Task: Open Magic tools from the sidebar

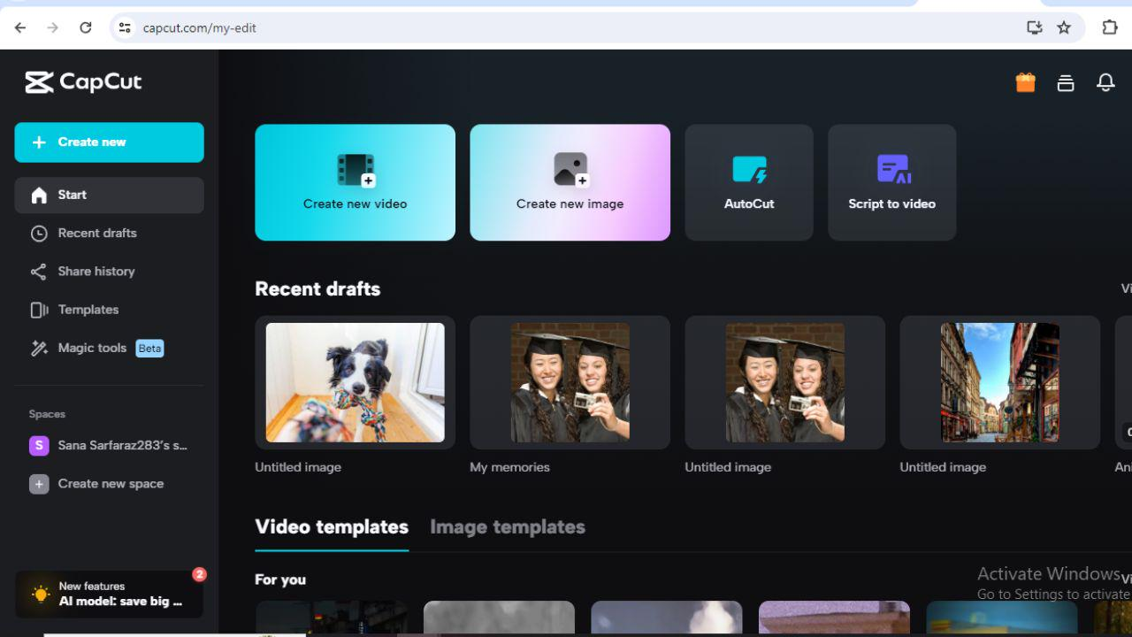Action: pyautogui.click(x=91, y=348)
